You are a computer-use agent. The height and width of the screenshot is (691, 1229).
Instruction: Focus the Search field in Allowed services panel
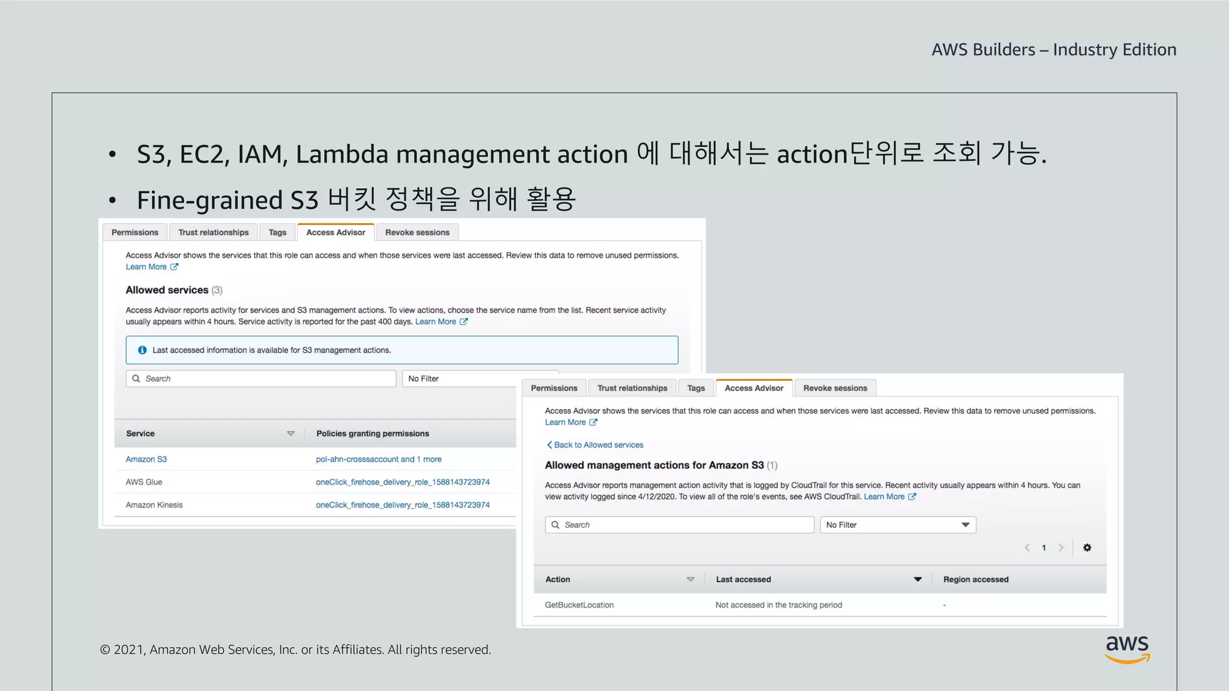click(x=261, y=378)
